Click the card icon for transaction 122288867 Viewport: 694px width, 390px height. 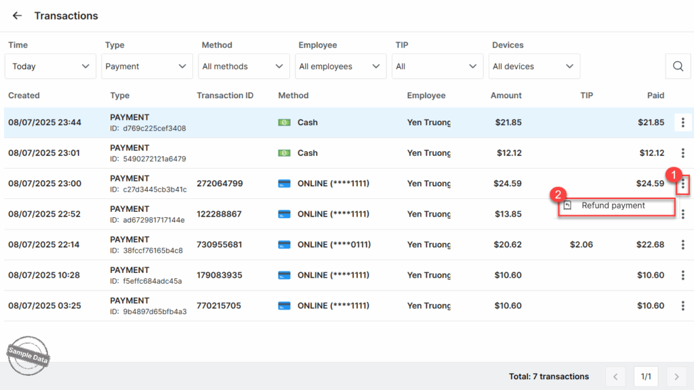coord(284,214)
